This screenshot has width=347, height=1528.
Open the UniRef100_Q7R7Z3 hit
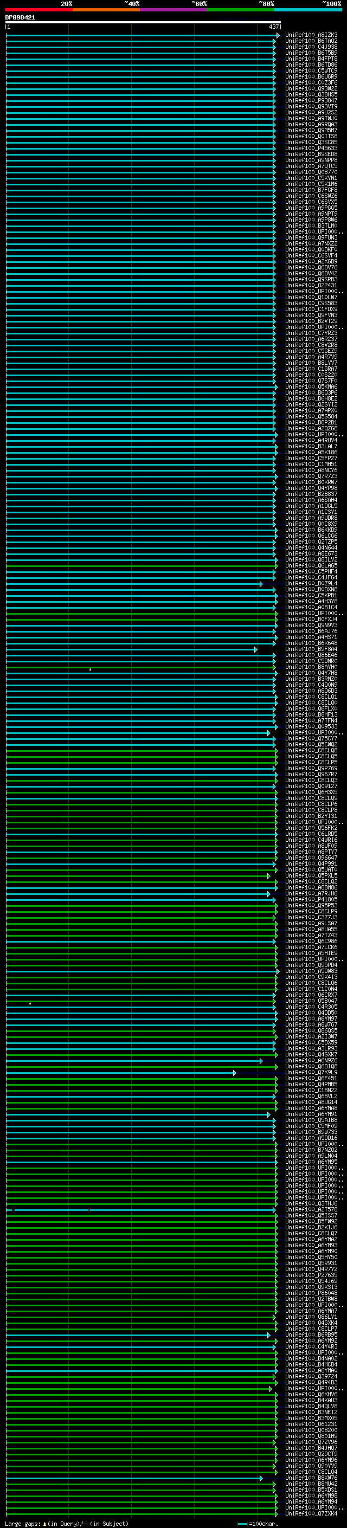311,476
